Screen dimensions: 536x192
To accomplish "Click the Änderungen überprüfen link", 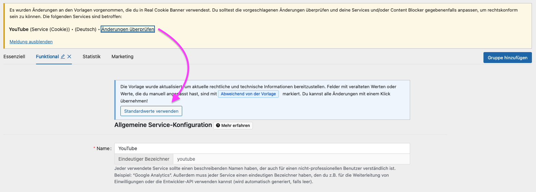I will coord(128,29).
